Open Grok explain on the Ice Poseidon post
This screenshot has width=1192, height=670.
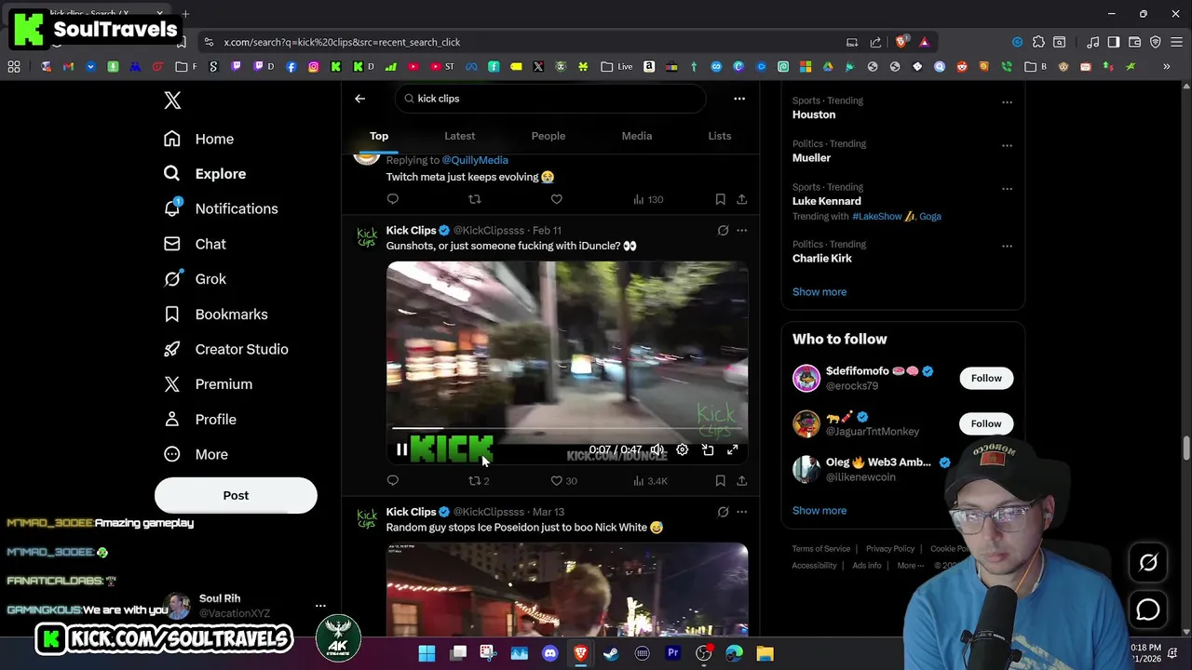(723, 512)
